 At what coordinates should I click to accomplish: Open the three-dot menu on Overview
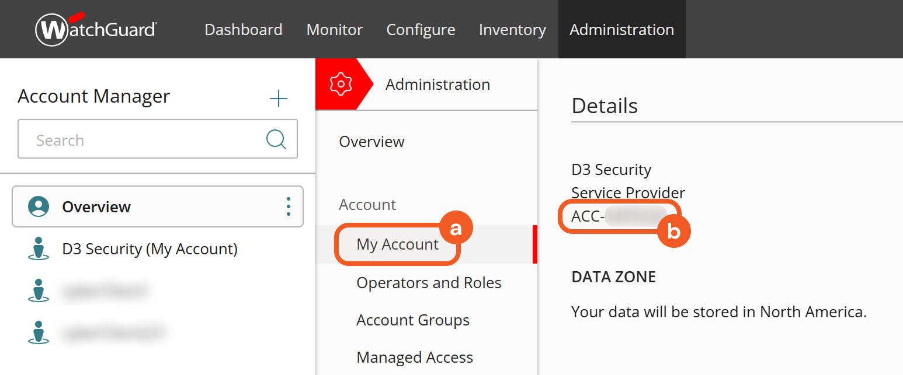[288, 206]
